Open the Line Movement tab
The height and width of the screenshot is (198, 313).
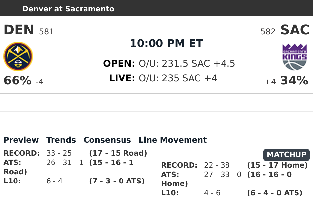click(x=173, y=140)
